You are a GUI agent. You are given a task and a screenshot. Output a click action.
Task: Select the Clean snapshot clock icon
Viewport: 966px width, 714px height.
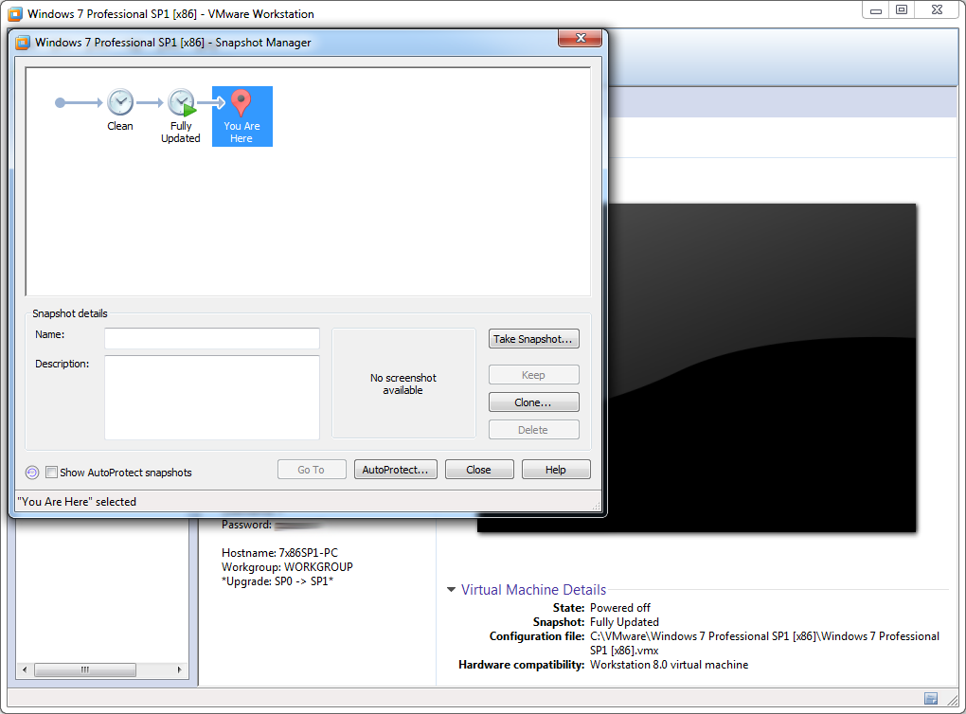[120, 102]
